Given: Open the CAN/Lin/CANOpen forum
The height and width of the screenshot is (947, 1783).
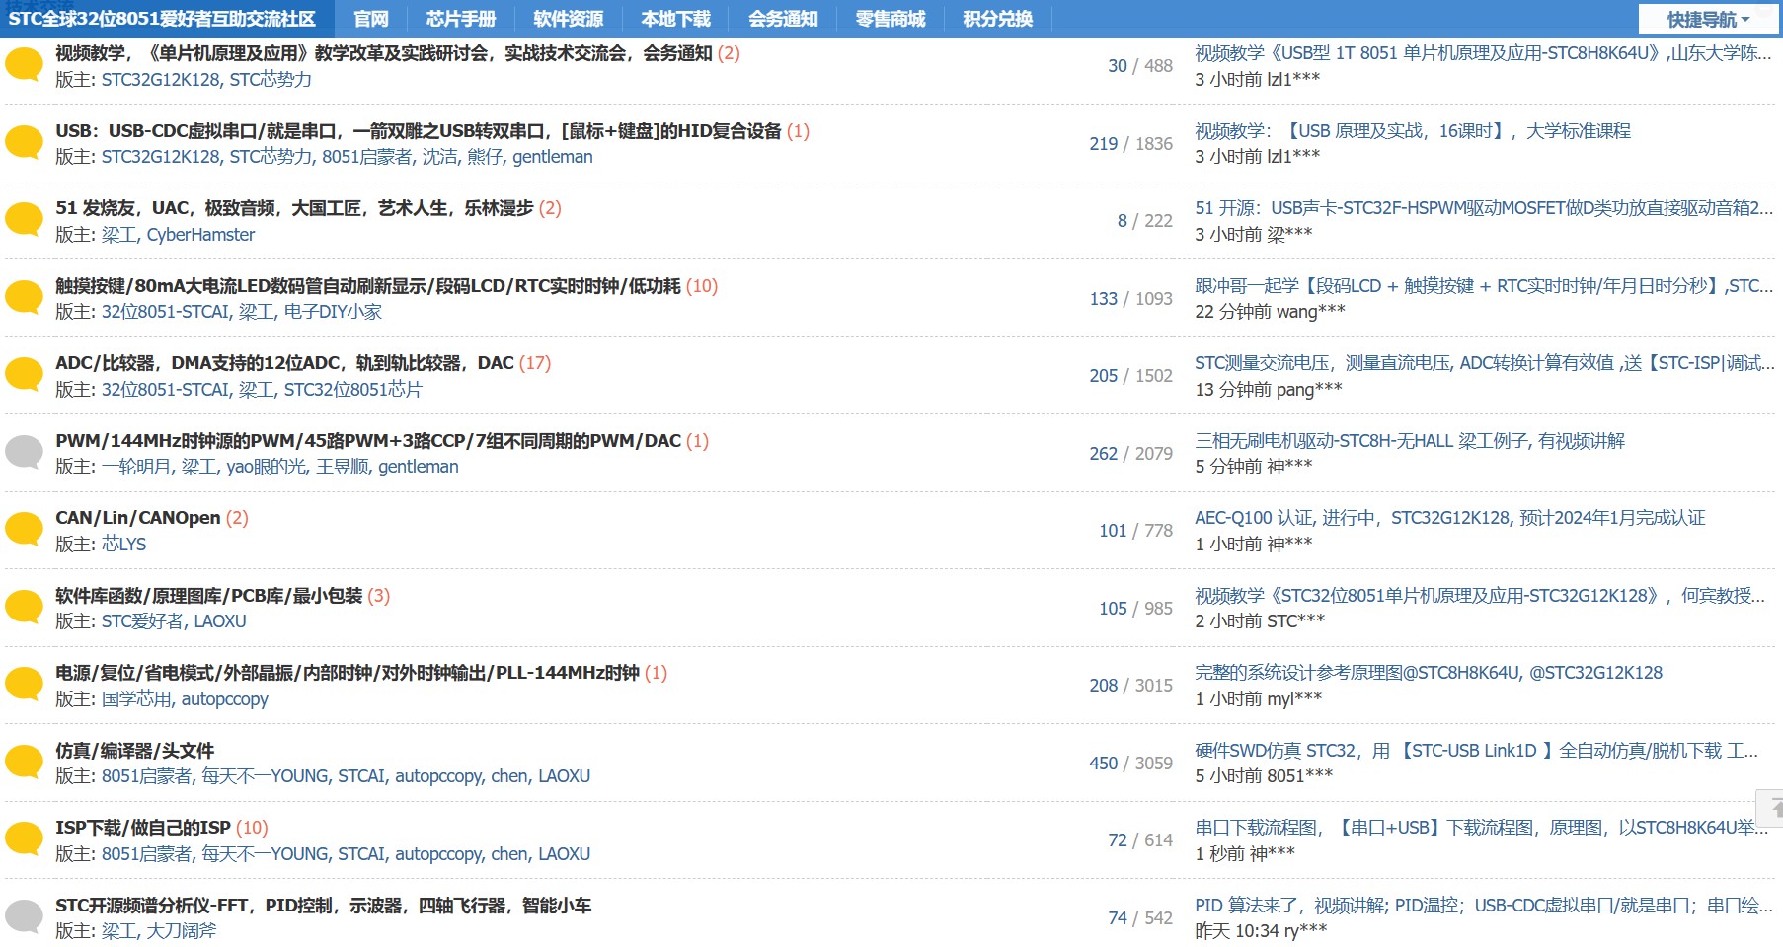Looking at the screenshot, I should (x=138, y=518).
